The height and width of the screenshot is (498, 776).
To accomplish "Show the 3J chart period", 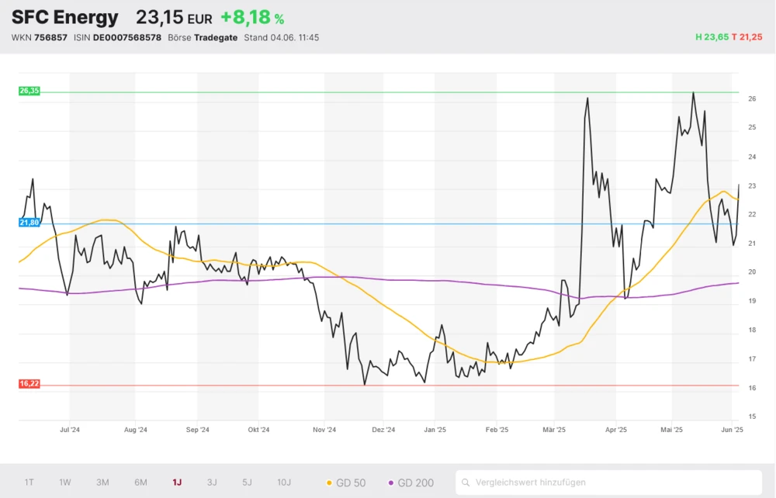I will pyautogui.click(x=212, y=482).
